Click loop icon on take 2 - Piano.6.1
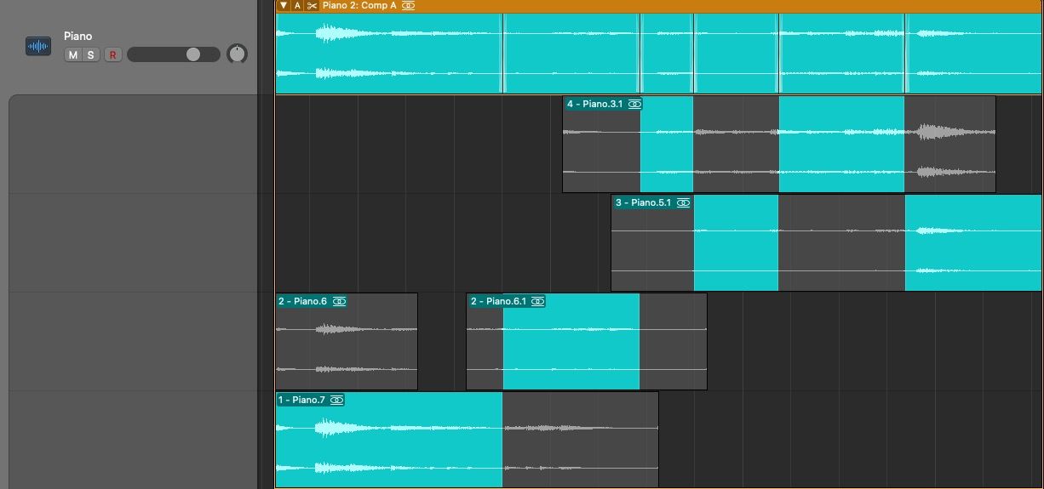Viewport: 1044px width, 489px height. click(537, 302)
